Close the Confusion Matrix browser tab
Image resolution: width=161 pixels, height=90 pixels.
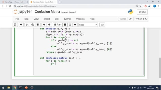55,2
